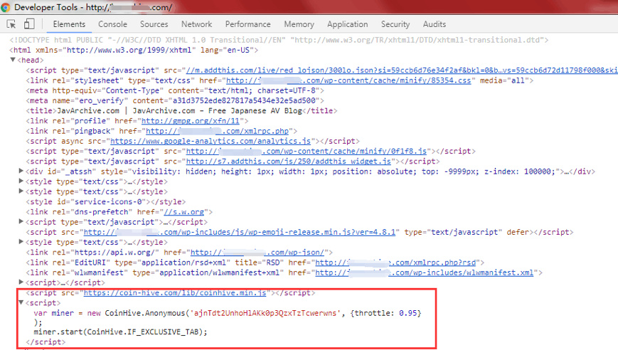Select the var miner CoinHive.Anonymous line

pyautogui.click(x=228, y=313)
